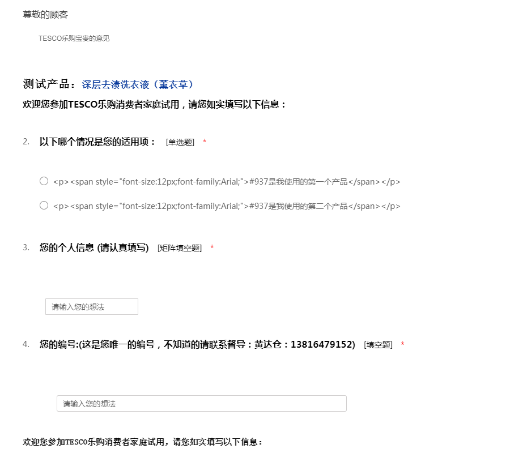Click the blue 深层去渍洗衣液（薰衣草）product name
This screenshot has width=510, height=453.
(139, 84)
